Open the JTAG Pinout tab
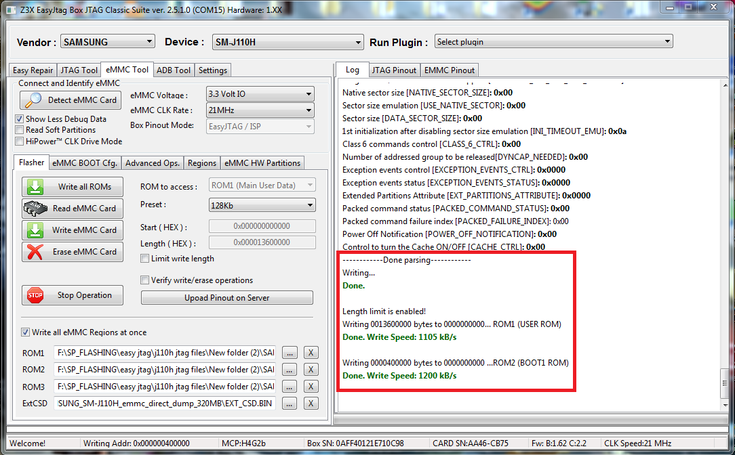 tap(394, 70)
